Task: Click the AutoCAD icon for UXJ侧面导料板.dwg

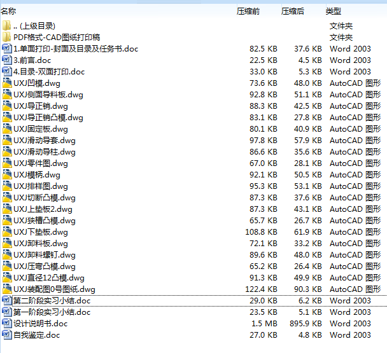Action: point(7,95)
